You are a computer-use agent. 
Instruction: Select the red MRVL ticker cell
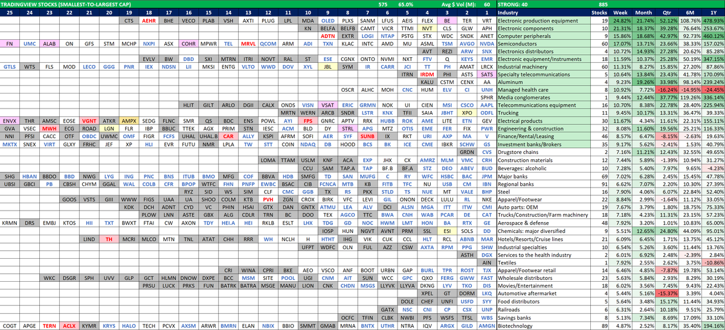(248, 43)
